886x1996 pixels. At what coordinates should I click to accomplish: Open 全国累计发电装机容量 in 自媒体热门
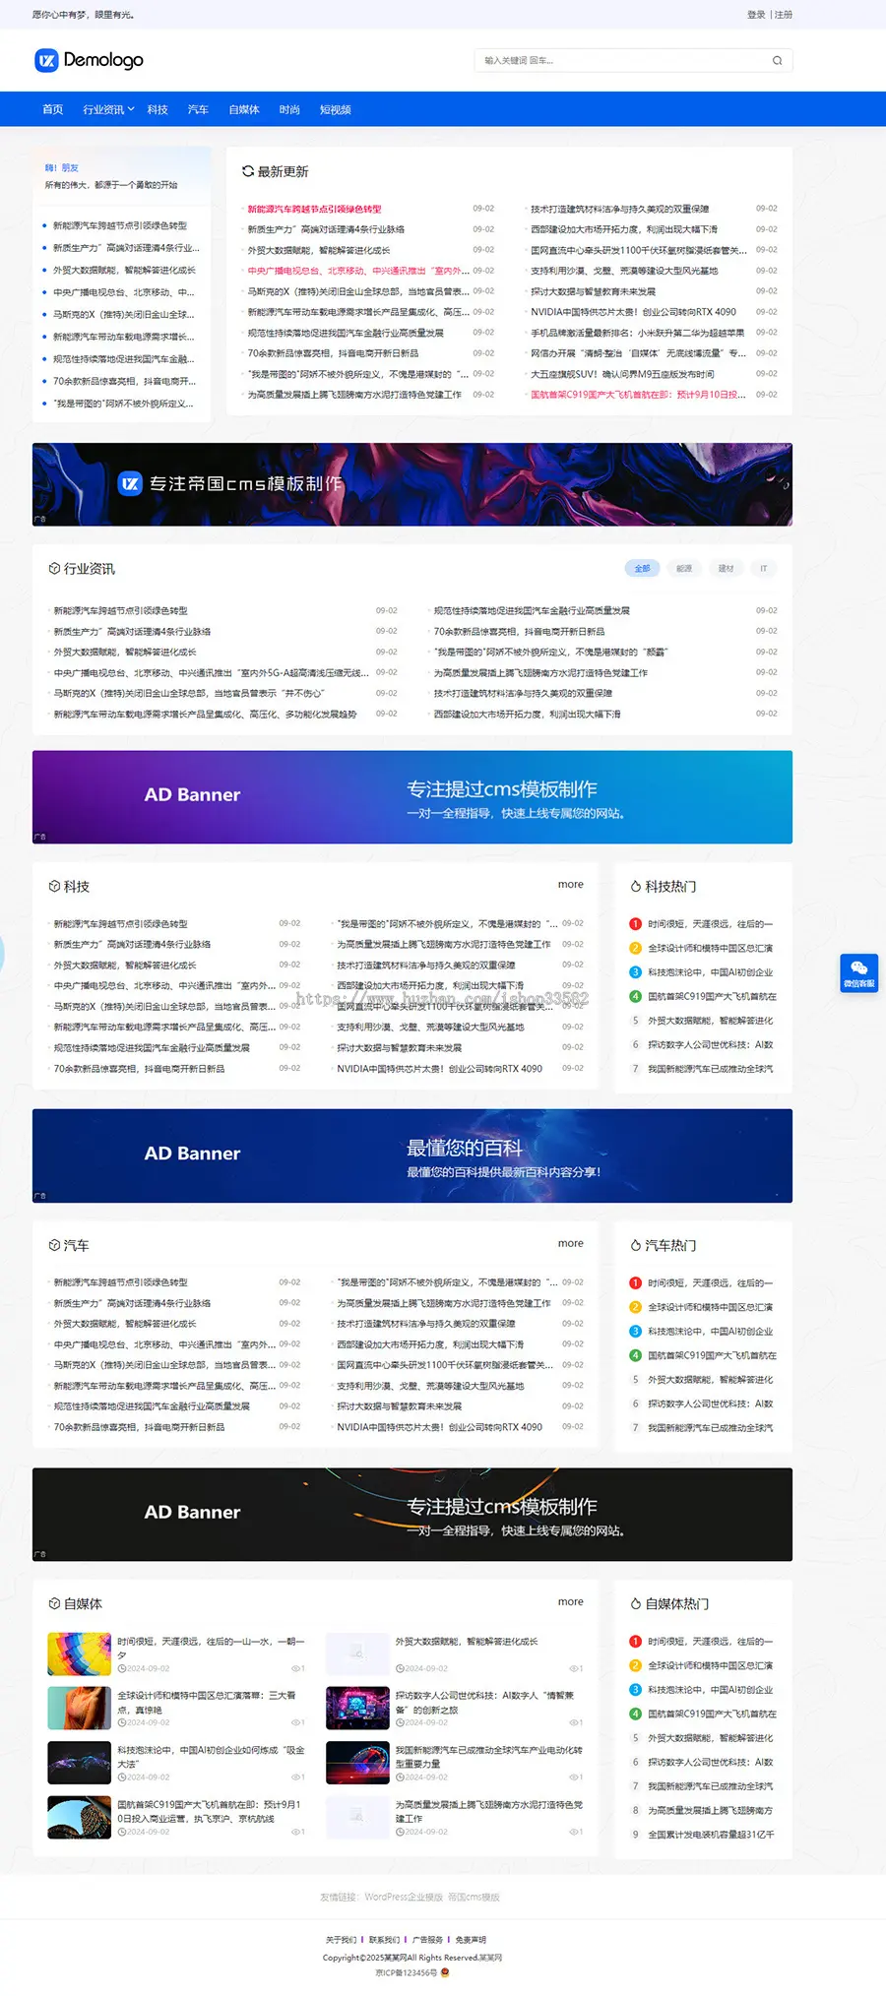click(x=711, y=1835)
